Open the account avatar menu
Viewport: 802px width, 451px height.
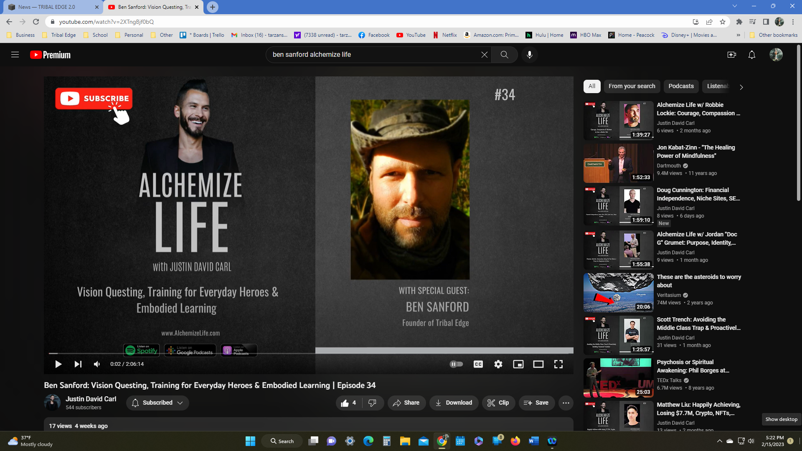[776, 55]
